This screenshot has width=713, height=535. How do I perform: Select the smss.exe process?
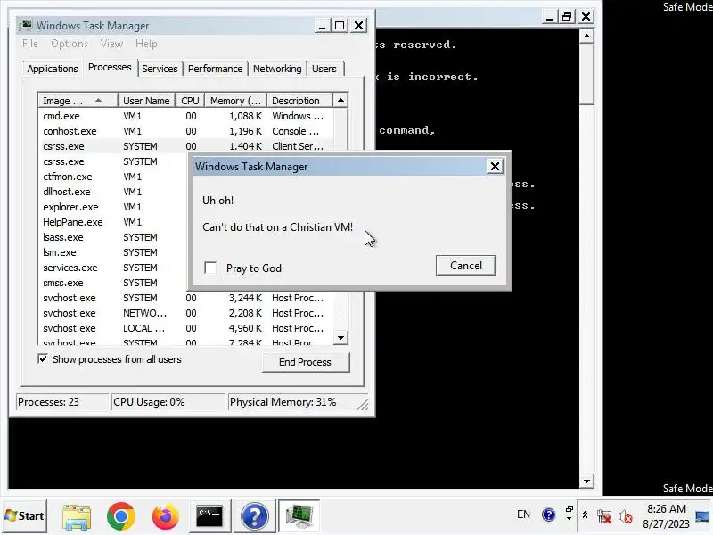coord(113,283)
